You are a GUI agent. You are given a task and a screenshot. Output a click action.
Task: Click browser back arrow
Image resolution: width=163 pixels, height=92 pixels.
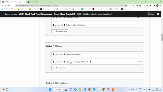click(x=2, y=6)
